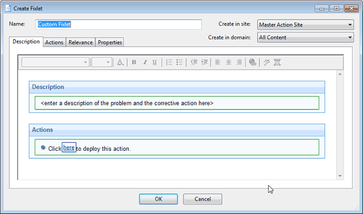
Task: Minimize the Create Fixlet window
Action: (322, 8)
